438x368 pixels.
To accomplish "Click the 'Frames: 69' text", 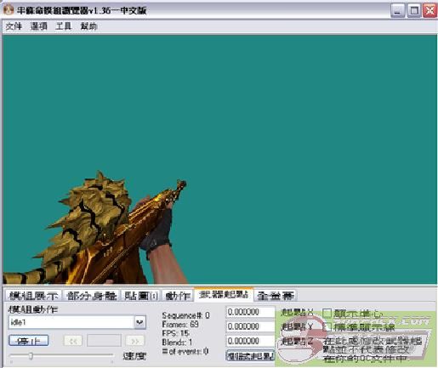I will [180, 324].
